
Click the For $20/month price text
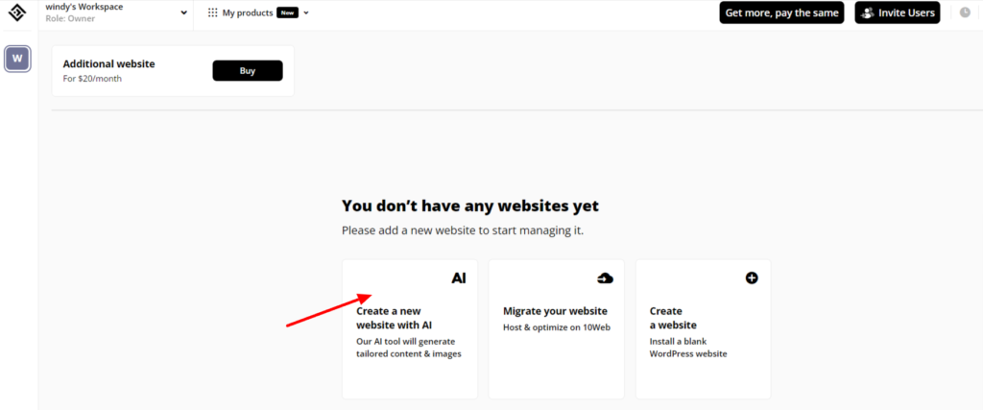(x=93, y=79)
